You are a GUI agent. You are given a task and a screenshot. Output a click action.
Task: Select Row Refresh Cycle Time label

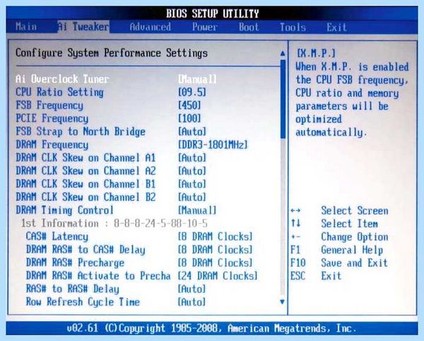[x=83, y=302]
